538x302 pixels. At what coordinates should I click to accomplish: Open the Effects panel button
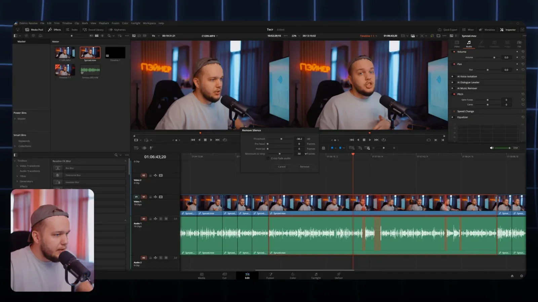point(54,30)
